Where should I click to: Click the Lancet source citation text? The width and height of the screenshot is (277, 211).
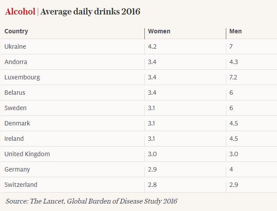coord(91,201)
